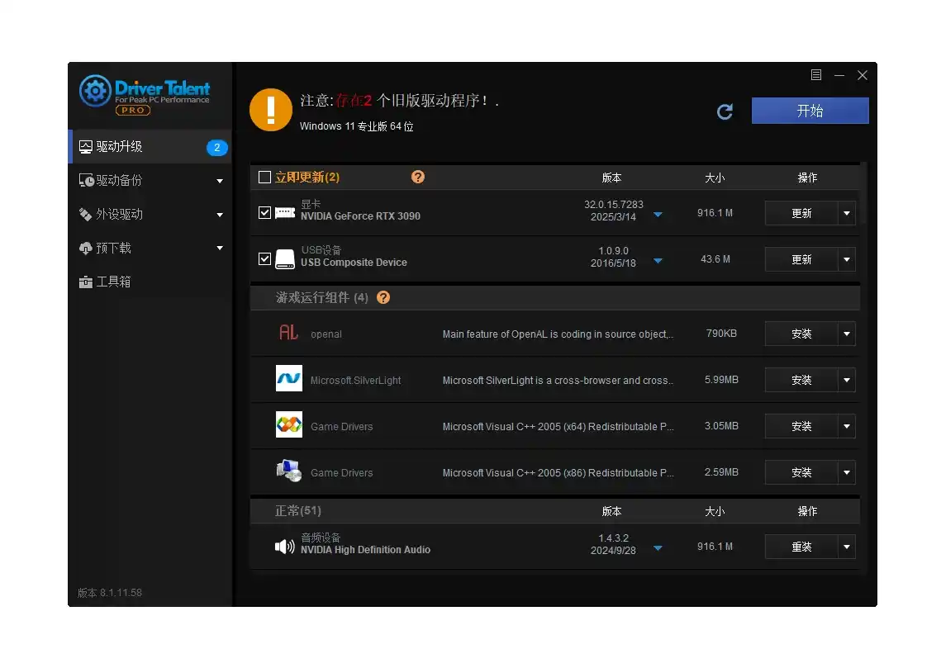Click the 立即更新(2) heading text
Viewport: 941px width, 649px height.
click(307, 177)
